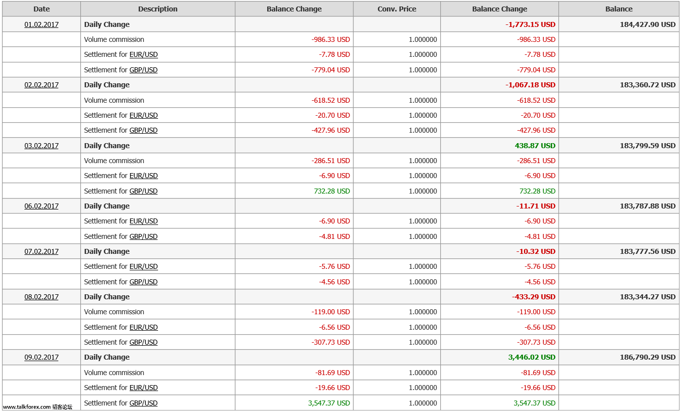Screen dimensions: 682x412
Task: Click GBP/USD link in the -4.81 USD row
Action: click(x=144, y=236)
